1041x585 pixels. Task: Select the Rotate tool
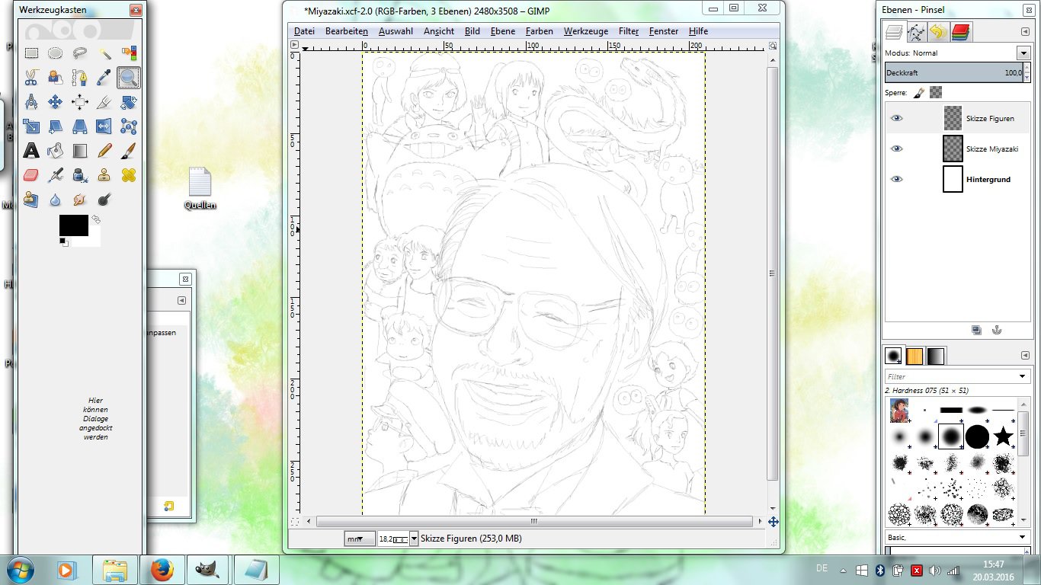click(129, 102)
